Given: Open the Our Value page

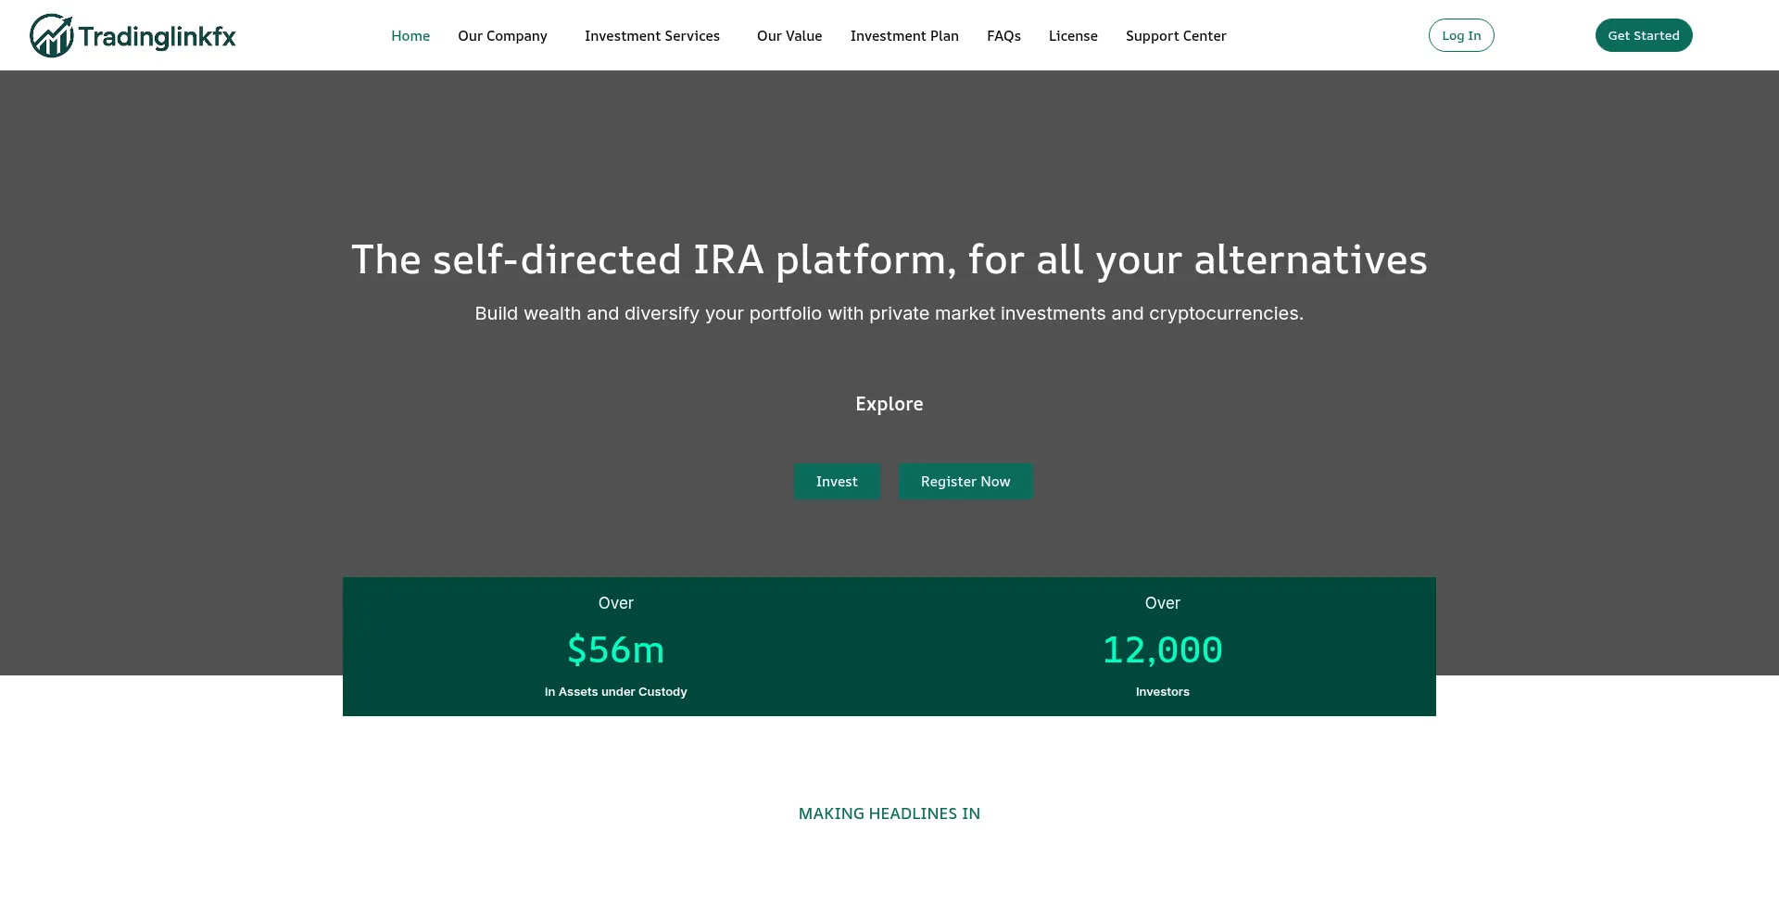Looking at the screenshot, I should pyautogui.click(x=789, y=36).
